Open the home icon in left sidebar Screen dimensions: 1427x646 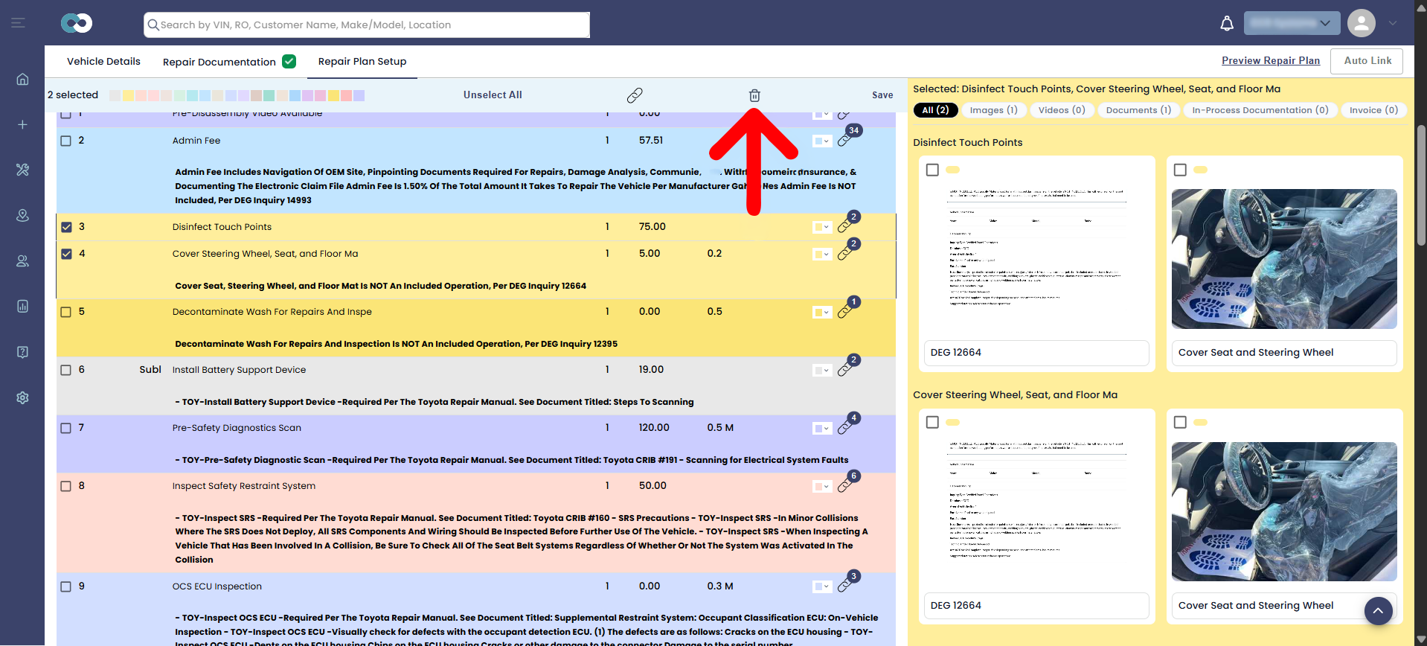point(22,79)
